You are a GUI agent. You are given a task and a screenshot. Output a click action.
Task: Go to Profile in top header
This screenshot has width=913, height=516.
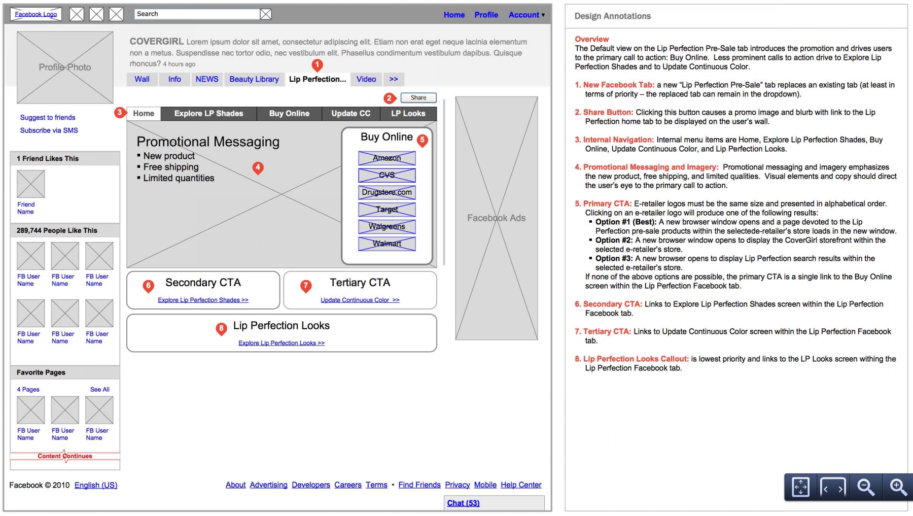[486, 15]
